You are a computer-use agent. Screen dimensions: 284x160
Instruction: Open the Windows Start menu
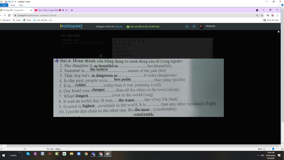[x=3, y=155]
